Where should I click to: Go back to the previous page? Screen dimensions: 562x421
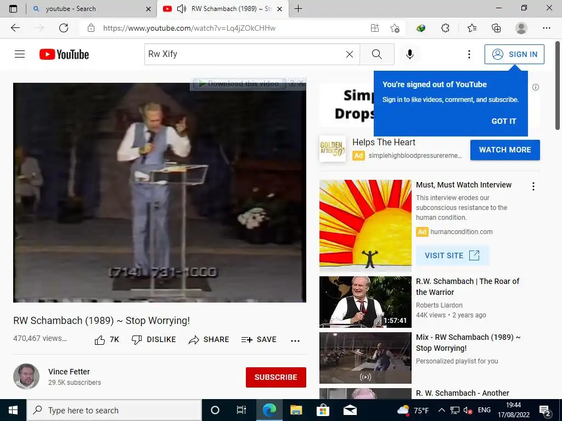pyautogui.click(x=15, y=28)
